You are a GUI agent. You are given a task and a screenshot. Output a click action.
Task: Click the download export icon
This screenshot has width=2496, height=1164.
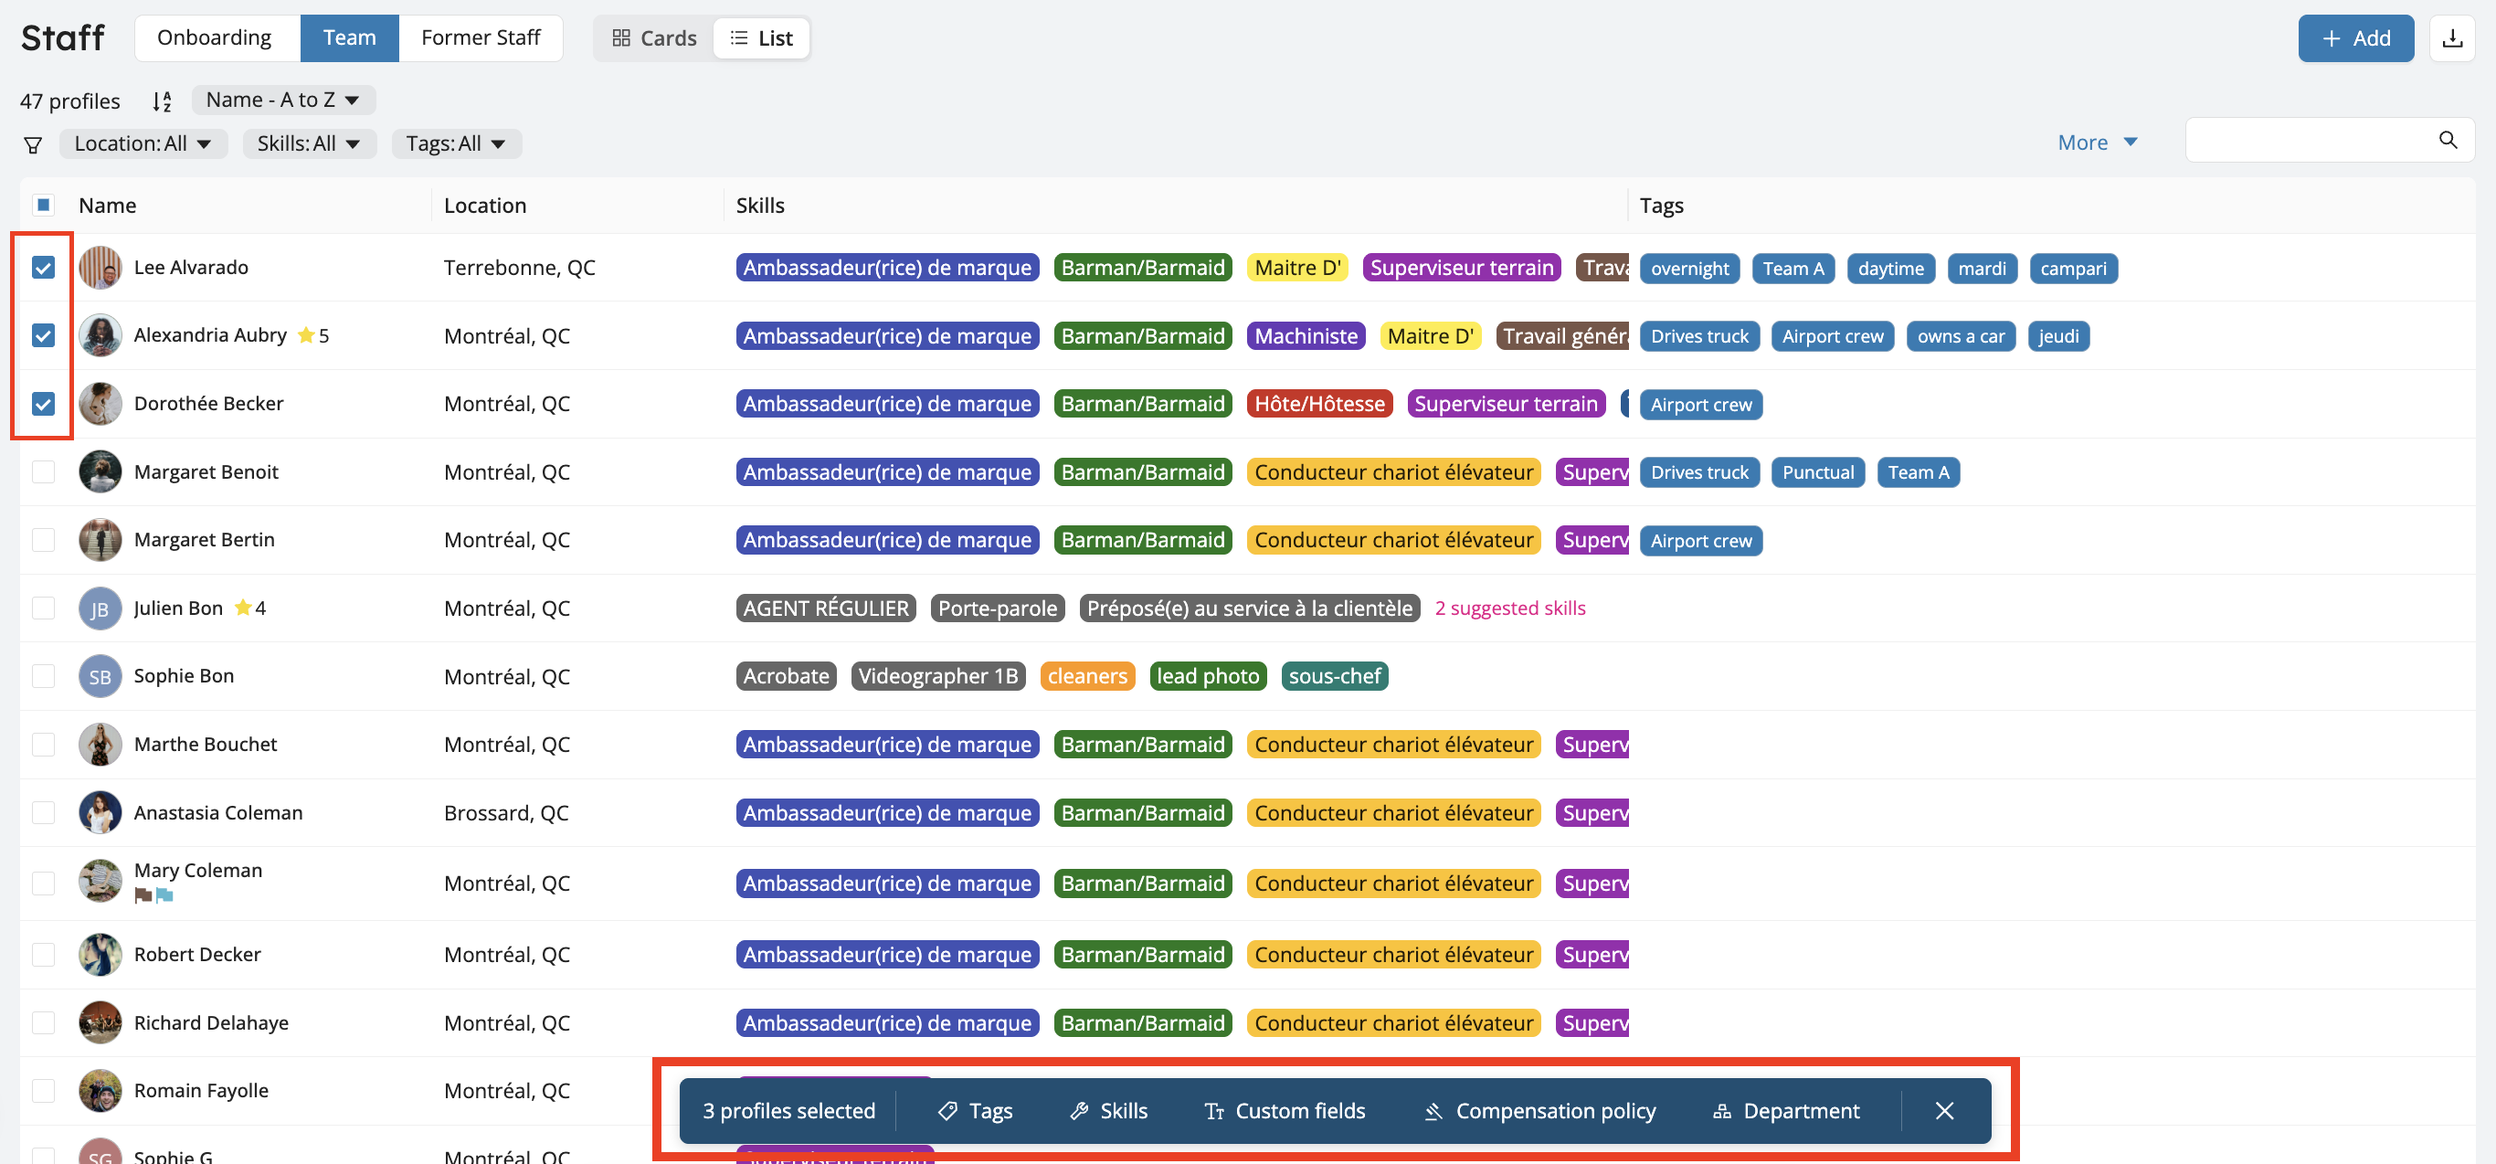(2451, 37)
